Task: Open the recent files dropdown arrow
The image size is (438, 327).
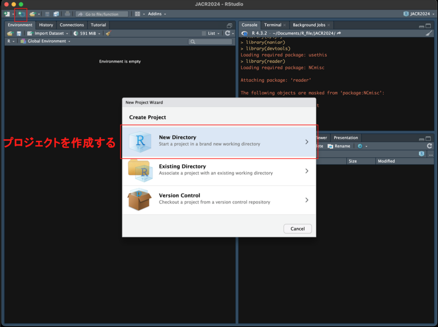Action: pos(39,14)
